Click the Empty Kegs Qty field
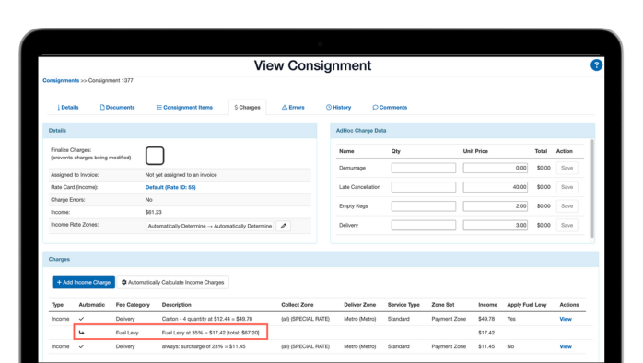The image size is (643, 363). coord(424,205)
